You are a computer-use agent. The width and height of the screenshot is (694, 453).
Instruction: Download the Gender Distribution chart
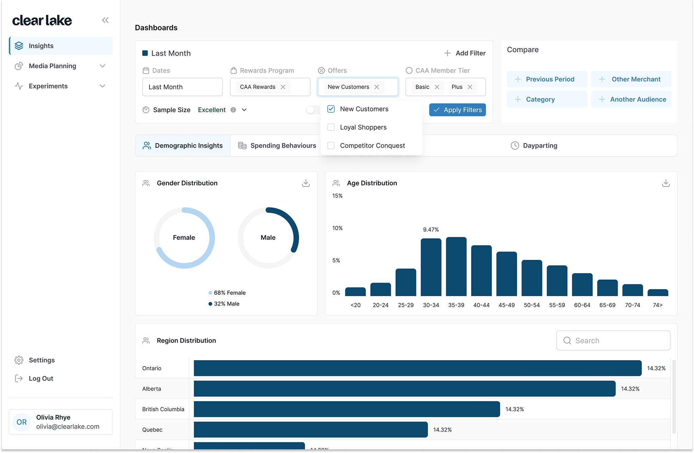coord(306,183)
